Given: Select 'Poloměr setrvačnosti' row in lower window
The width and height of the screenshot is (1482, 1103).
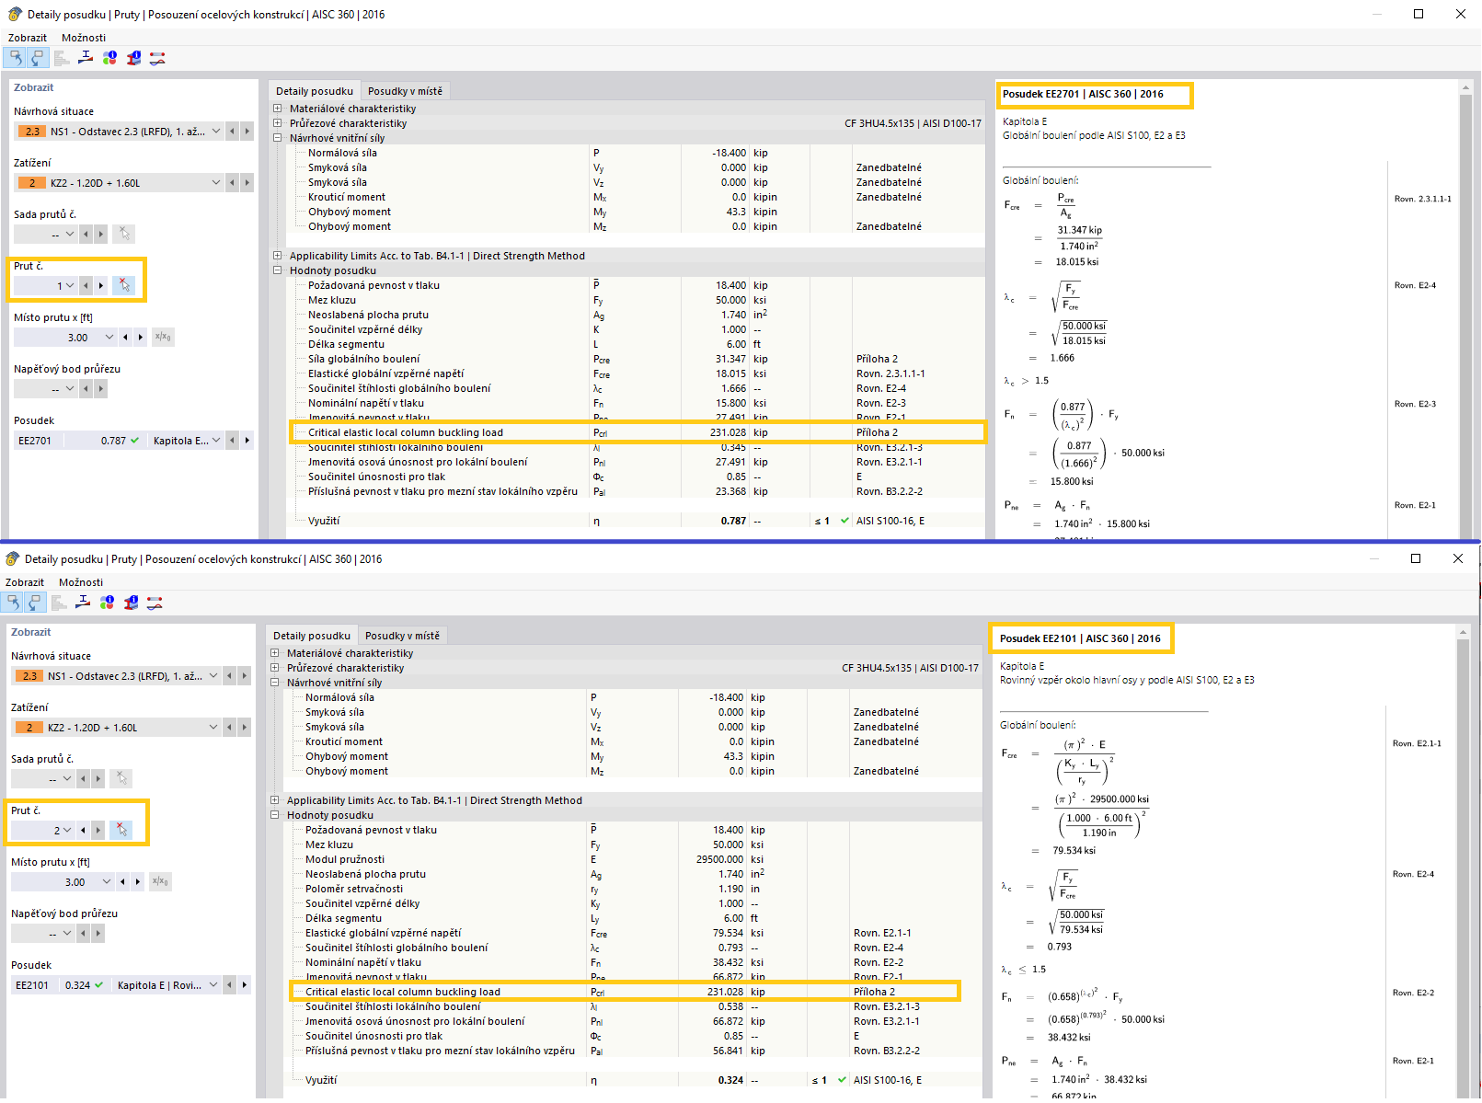Looking at the screenshot, I should [635, 889].
